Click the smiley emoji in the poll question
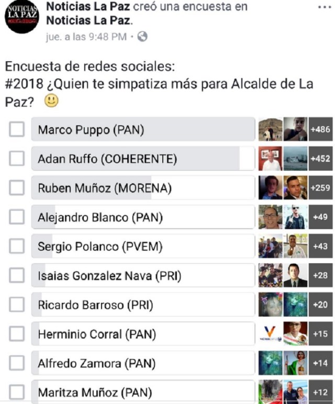The width and height of the screenshot is (335, 404). (51, 102)
